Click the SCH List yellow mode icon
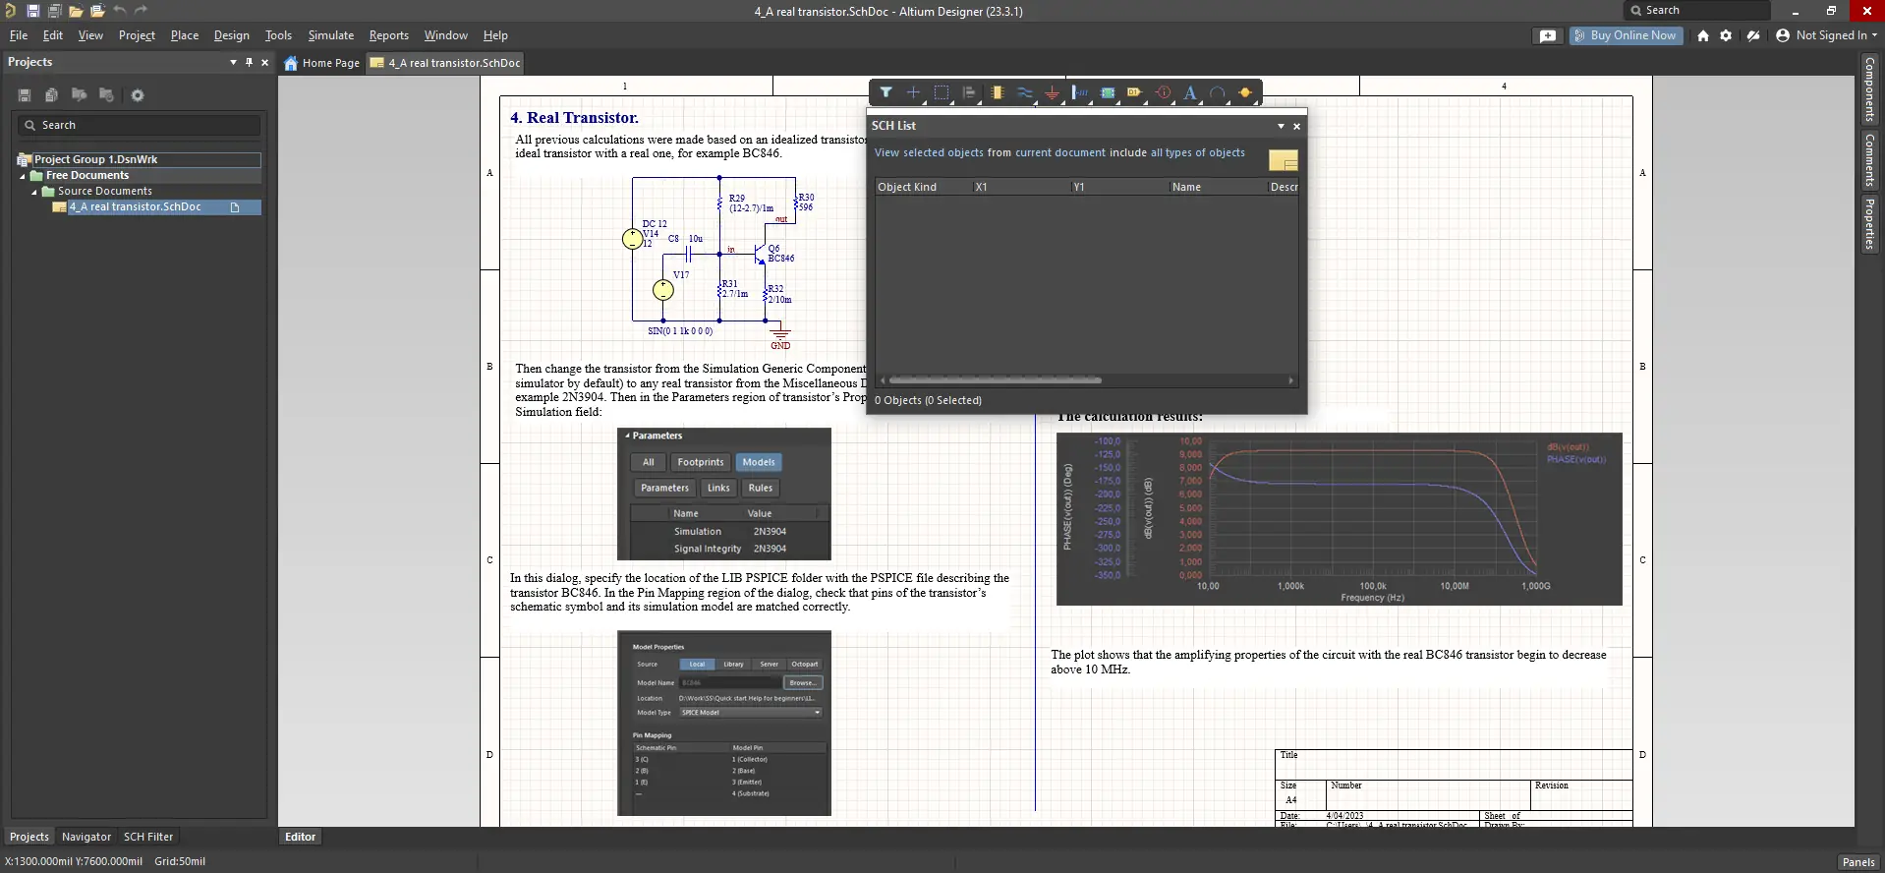Screen dimensions: 1885x873 [1284, 160]
